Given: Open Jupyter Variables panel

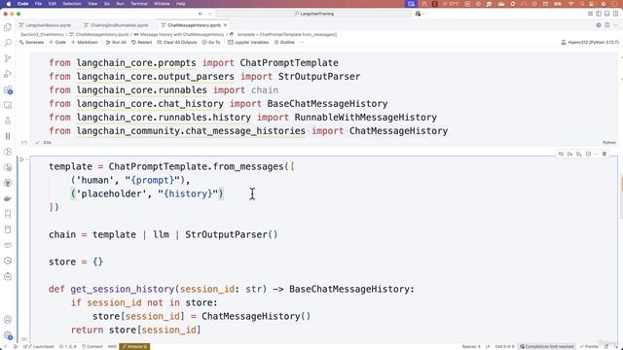Looking at the screenshot, I should click(x=248, y=42).
